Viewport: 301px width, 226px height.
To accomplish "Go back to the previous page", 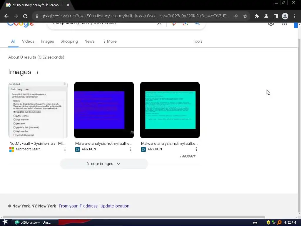I will pos(6,16).
